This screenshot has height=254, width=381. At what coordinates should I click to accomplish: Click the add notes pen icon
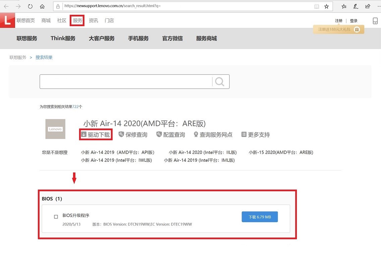pyautogui.click(x=356, y=7)
